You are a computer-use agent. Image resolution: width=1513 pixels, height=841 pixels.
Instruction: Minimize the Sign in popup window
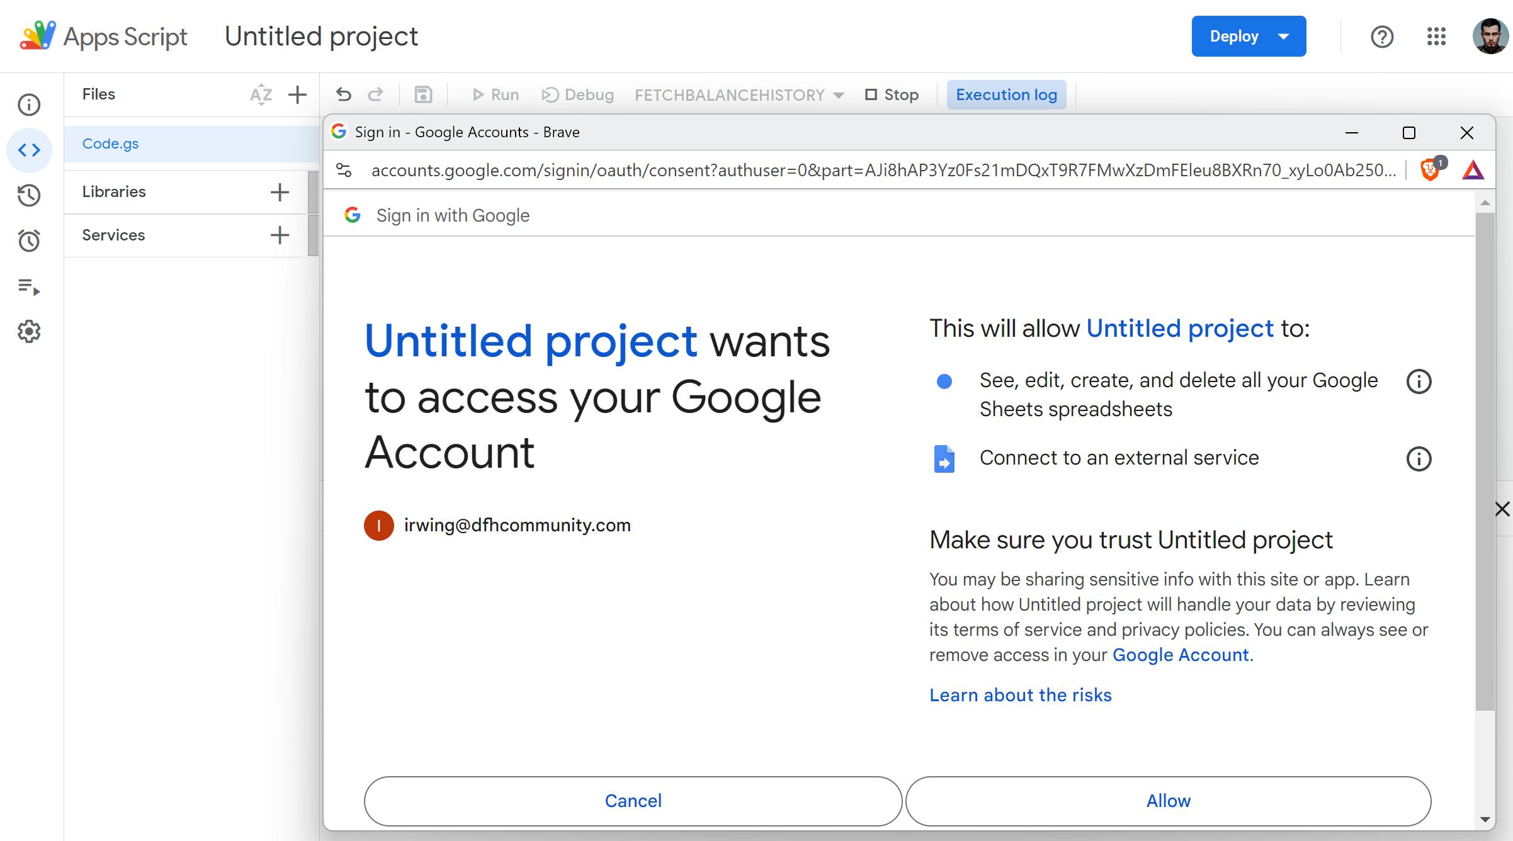[1352, 133]
